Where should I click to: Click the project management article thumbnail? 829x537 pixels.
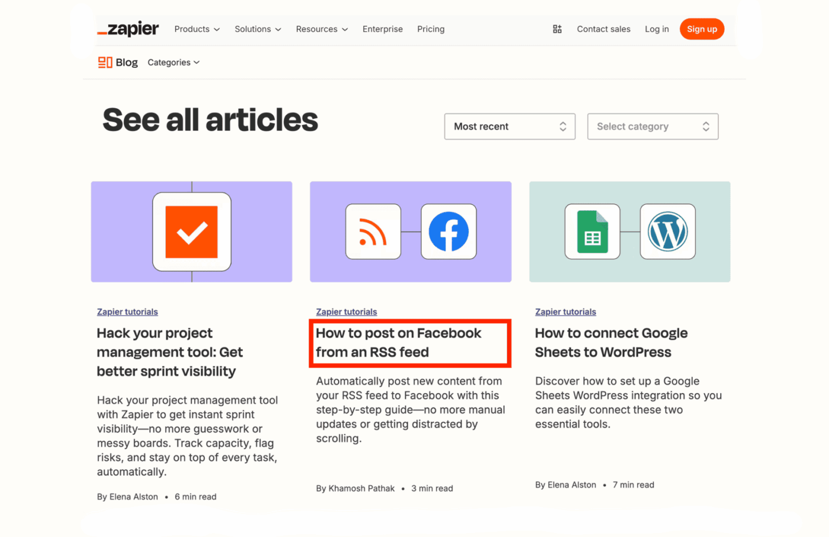192,232
